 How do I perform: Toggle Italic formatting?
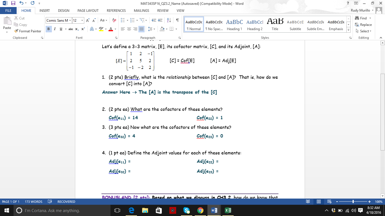[55, 29]
